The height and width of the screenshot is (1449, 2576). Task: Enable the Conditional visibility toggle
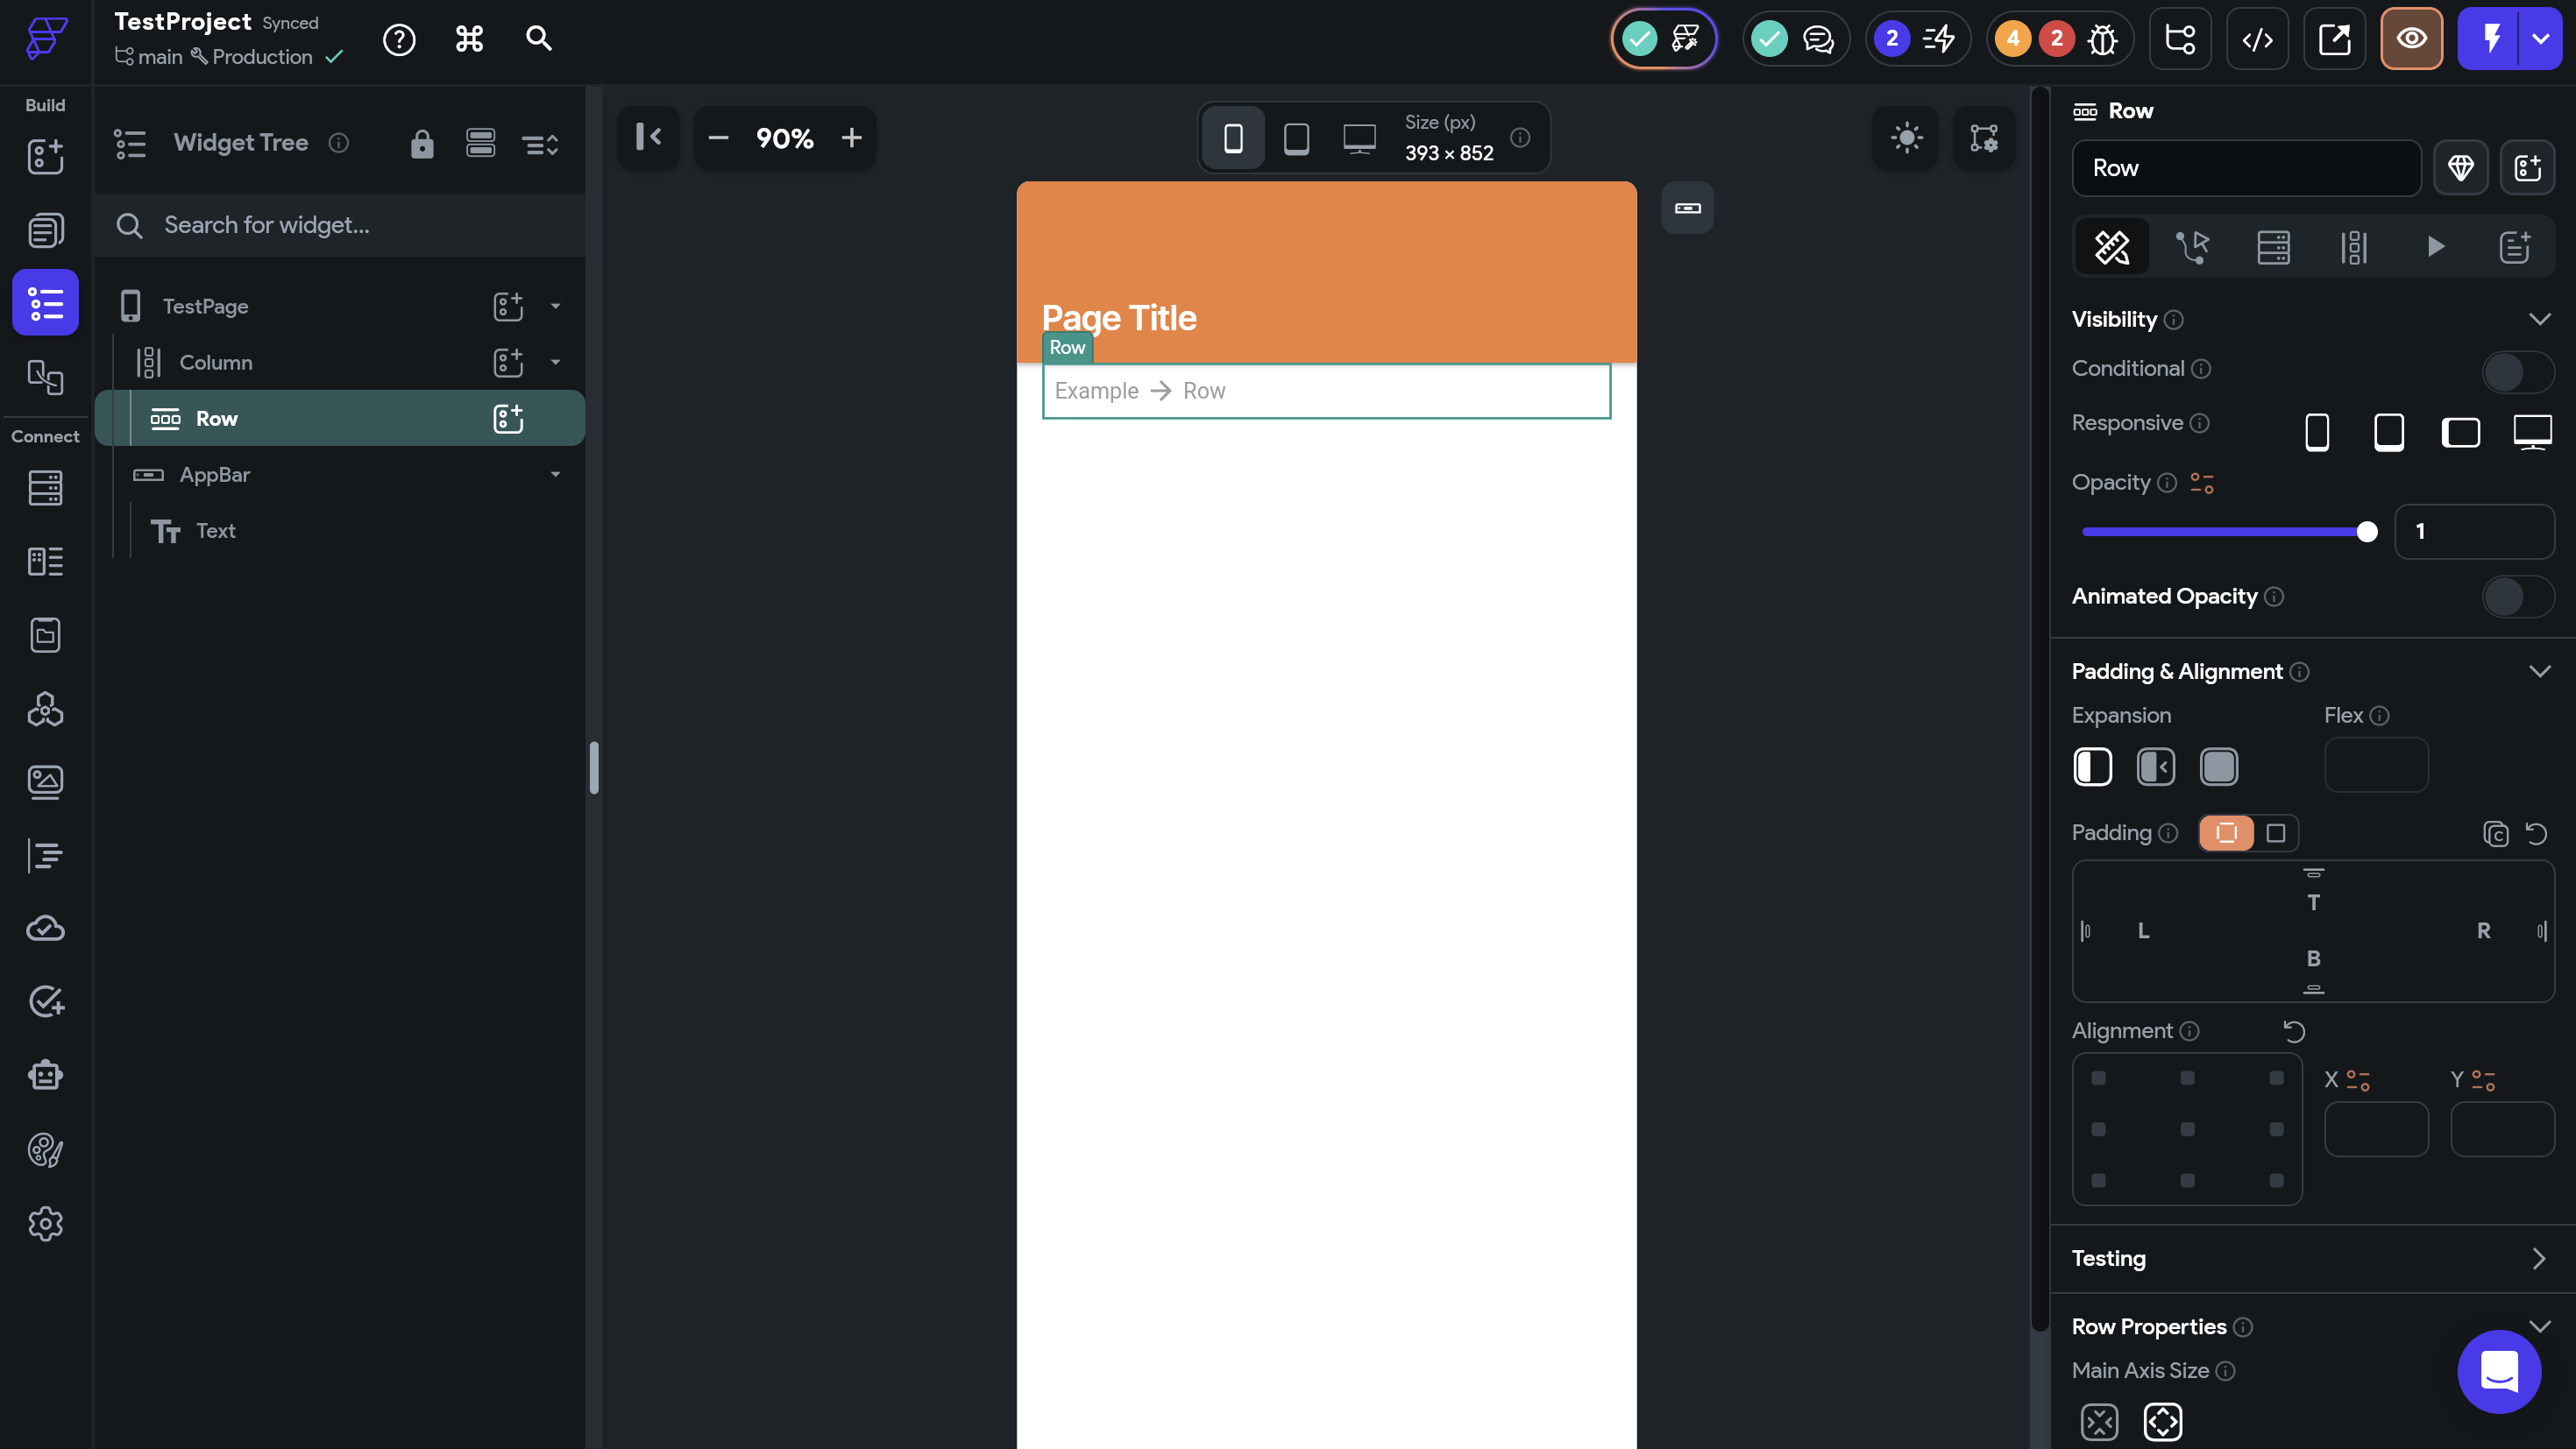2517,371
